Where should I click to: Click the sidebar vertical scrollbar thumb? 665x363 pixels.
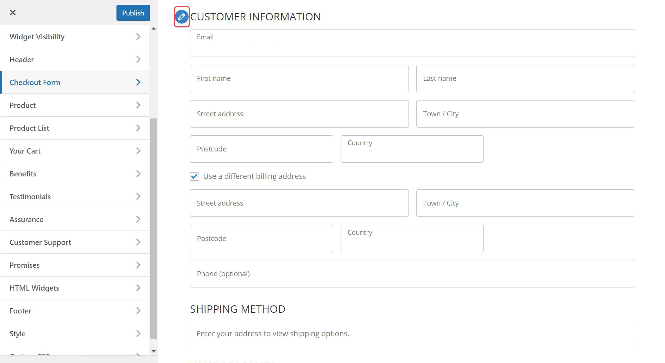[153, 228]
